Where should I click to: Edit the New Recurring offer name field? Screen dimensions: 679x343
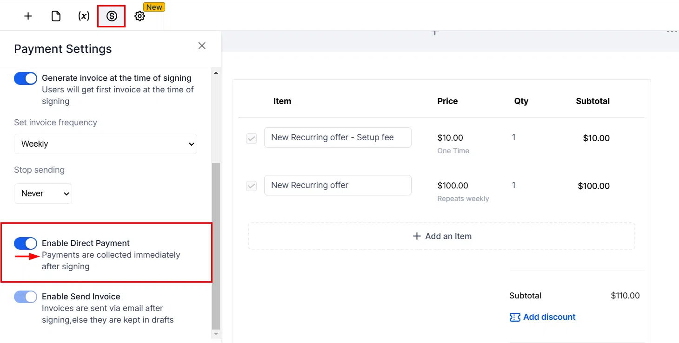tap(338, 185)
